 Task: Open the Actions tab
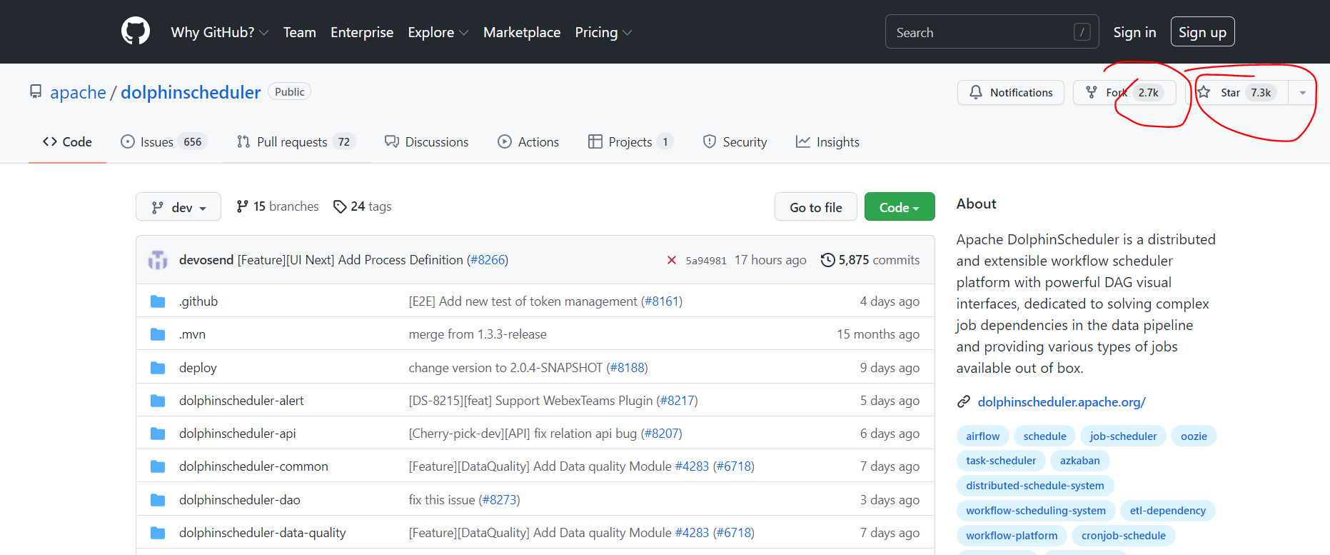pyautogui.click(x=528, y=142)
